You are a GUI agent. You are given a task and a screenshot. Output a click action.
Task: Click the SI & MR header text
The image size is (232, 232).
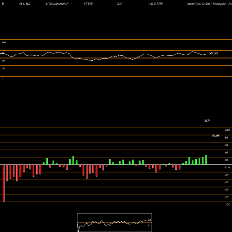click(25, 4)
